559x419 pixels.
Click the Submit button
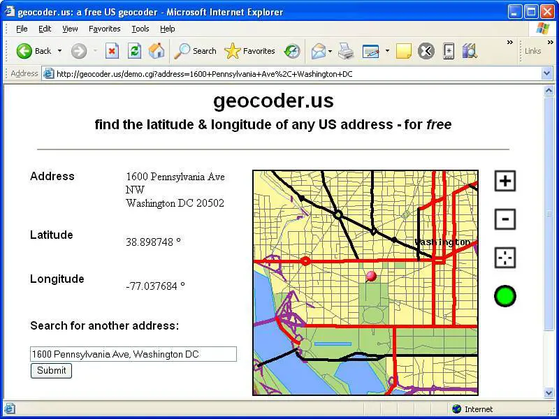click(51, 371)
